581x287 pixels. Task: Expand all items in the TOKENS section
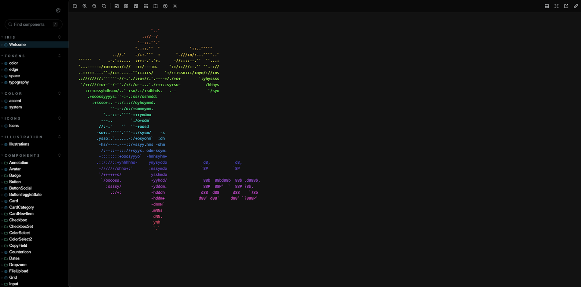[x=59, y=56]
